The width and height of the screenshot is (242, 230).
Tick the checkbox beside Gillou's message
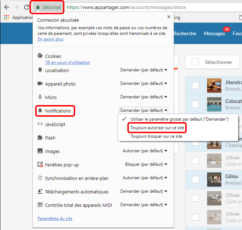[x=195, y=179]
